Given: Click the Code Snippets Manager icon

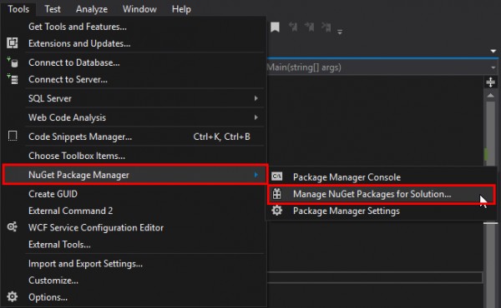Looking at the screenshot, I should (13, 136).
